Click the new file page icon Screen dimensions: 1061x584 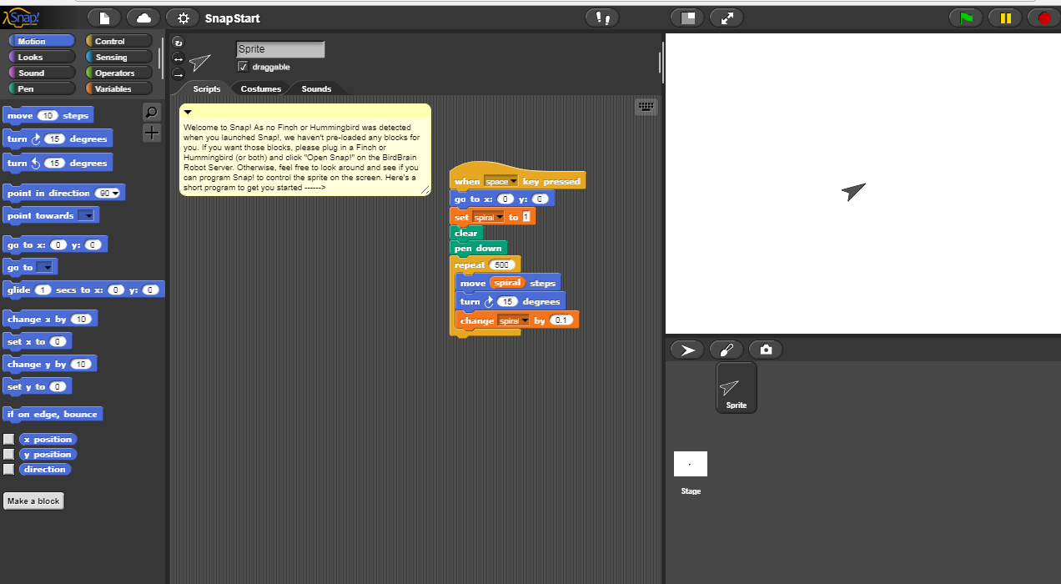[x=105, y=17]
